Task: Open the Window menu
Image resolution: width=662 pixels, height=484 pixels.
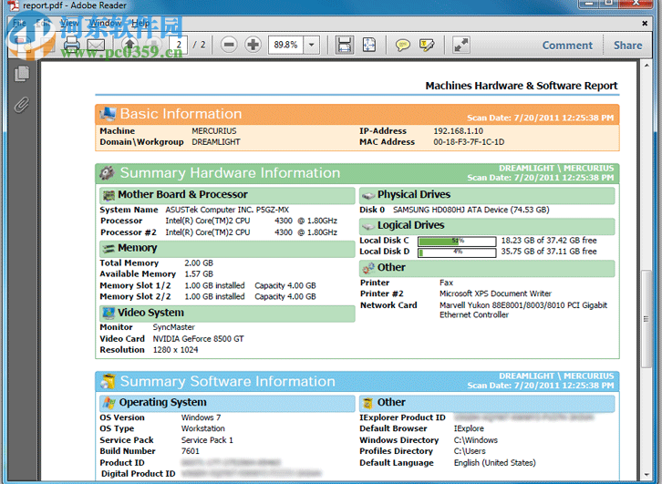Action: coord(105,23)
